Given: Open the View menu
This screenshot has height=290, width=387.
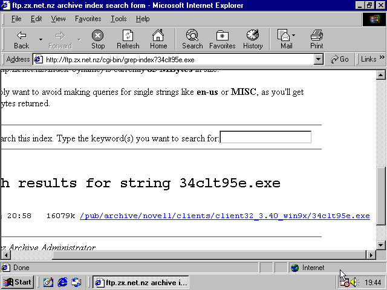Looking at the screenshot, I should point(58,19).
